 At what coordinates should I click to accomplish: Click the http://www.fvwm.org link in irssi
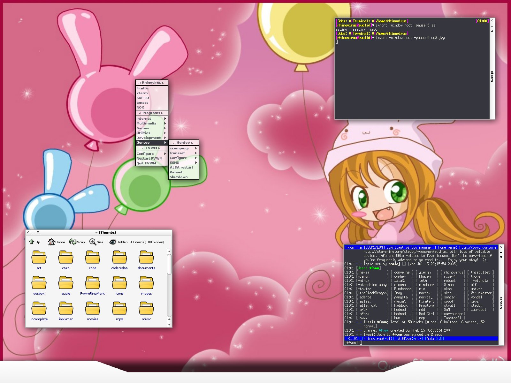point(477,247)
